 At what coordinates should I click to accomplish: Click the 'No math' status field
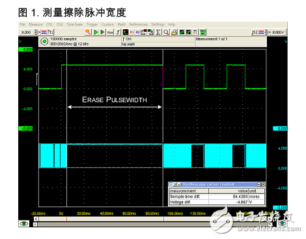point(158,44)
